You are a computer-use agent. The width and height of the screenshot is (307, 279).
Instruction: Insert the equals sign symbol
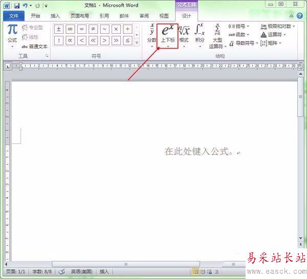(x=82, y=29)
